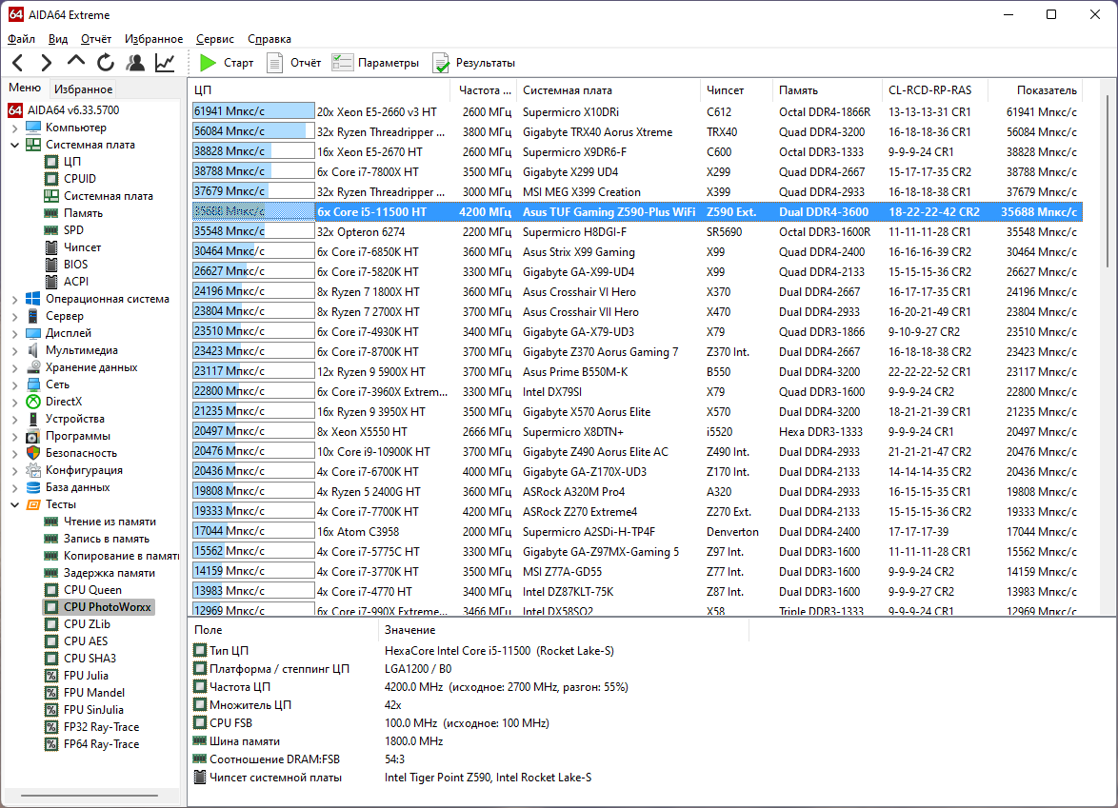Viewport: 1118px width, 808px height.
Task: Open the user profile toolbar icon
Action: pyautogui.click(x=135, y=63)
